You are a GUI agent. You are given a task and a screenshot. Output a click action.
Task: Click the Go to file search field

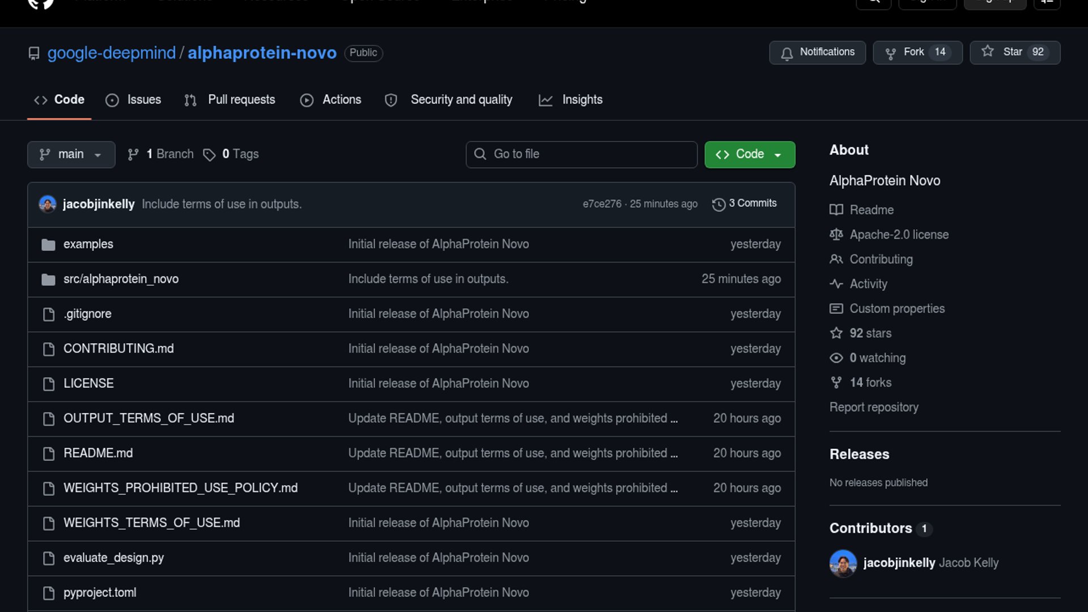tap(581, 154)
